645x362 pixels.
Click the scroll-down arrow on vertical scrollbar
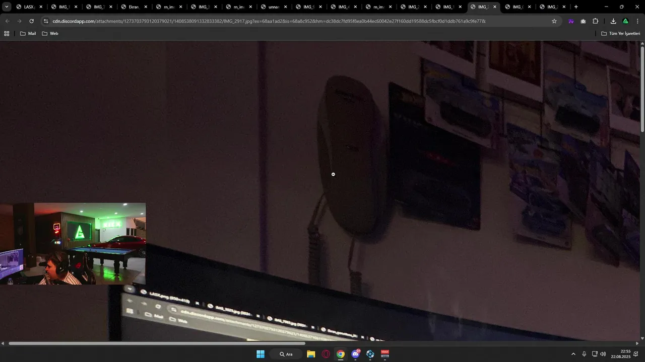tap(642, 338)
